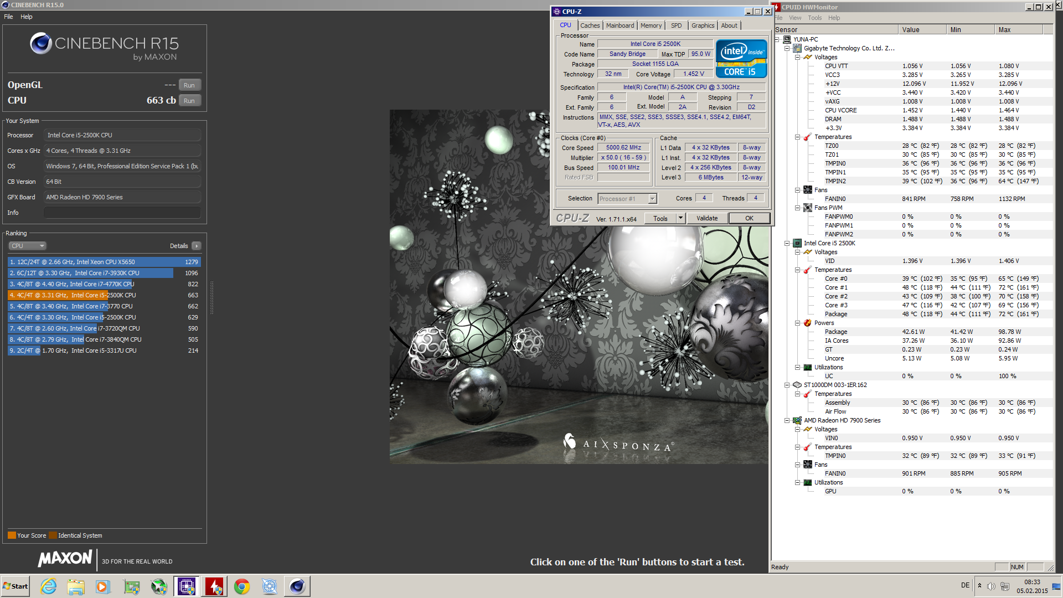Screen dimensions: 1063x598
Task: Click the Validate button
Action: (707, 218)
